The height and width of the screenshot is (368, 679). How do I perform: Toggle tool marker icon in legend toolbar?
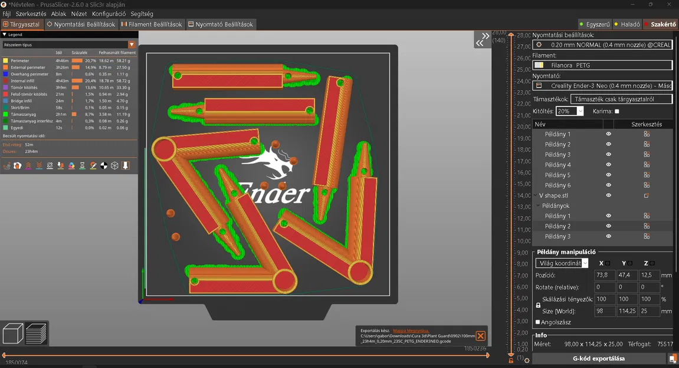(126, 165)
